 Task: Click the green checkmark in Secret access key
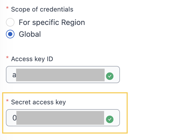110,119
